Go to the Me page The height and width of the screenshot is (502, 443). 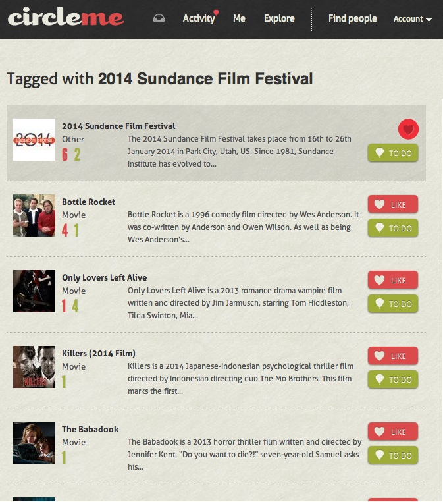(x=239, y=18)
